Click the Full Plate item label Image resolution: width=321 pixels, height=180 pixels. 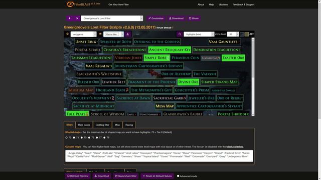coord(77,114)
